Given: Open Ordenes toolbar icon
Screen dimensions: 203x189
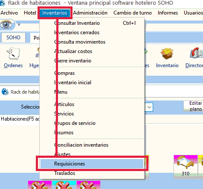Looking at the screenshot, I should click(13, 53).
